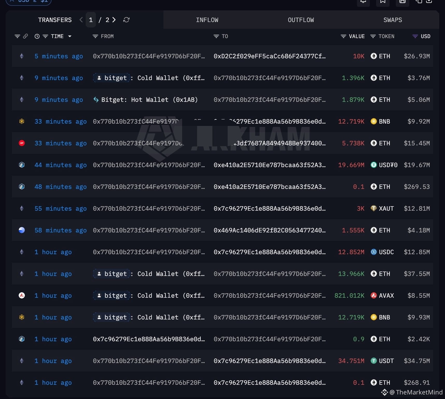
Task: Open the VALUE column filter
Action: click(343, 36)
